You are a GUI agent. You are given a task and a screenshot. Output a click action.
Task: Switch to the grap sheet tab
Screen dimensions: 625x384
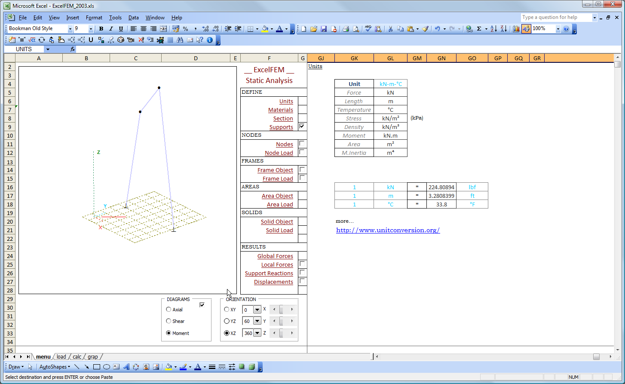click(93, 357)
